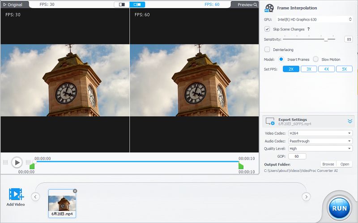Set FPS multiplier to 3X
This screenshot has width=358, height=223.
click(x=309, y=69)
